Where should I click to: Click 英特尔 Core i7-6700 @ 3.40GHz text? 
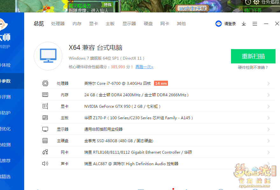tap(117, 84)
